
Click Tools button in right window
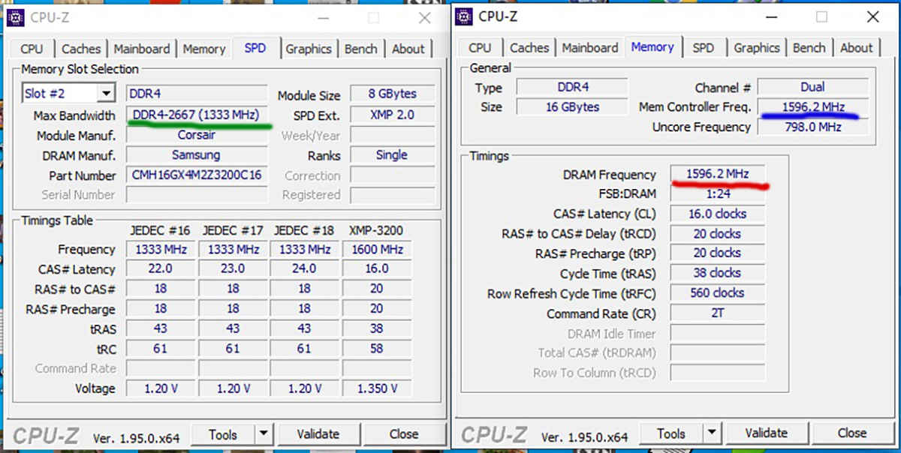pyautogui.click(x=671, y=433)
